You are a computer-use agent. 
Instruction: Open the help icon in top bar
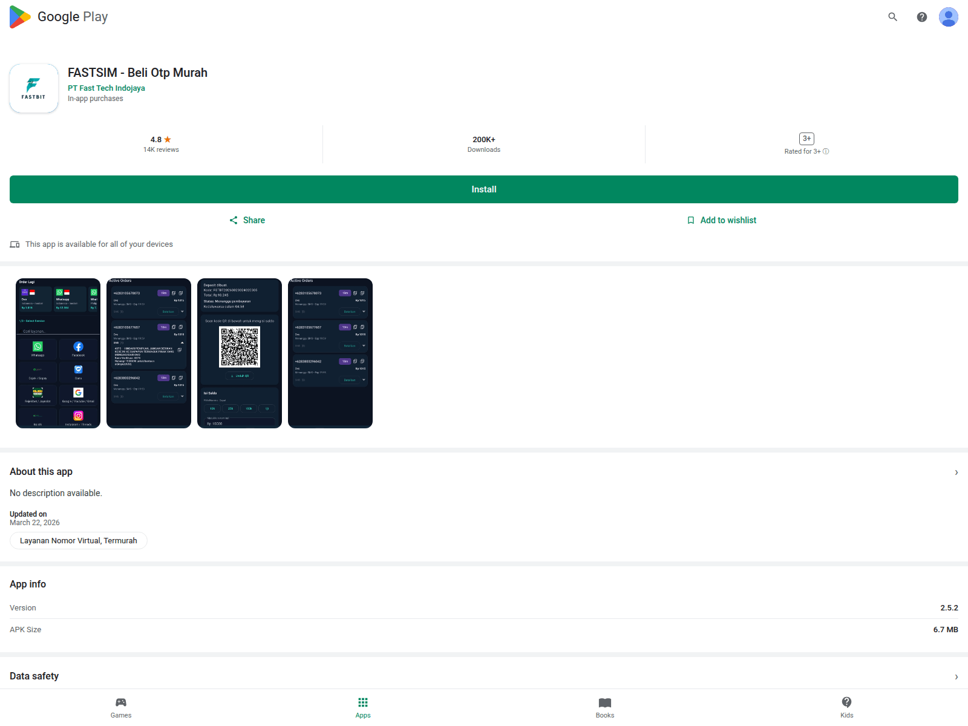(921, 17)
